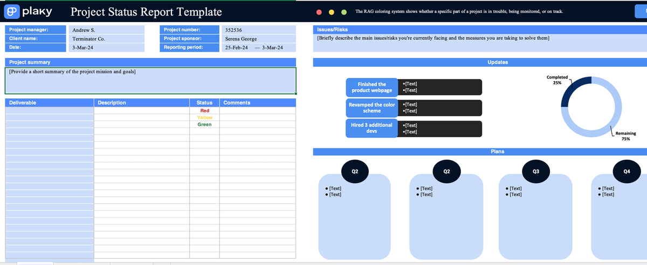647x265 pixels.
Task: Click 'Revamped the color scheme' box
Action: (371, 108)
